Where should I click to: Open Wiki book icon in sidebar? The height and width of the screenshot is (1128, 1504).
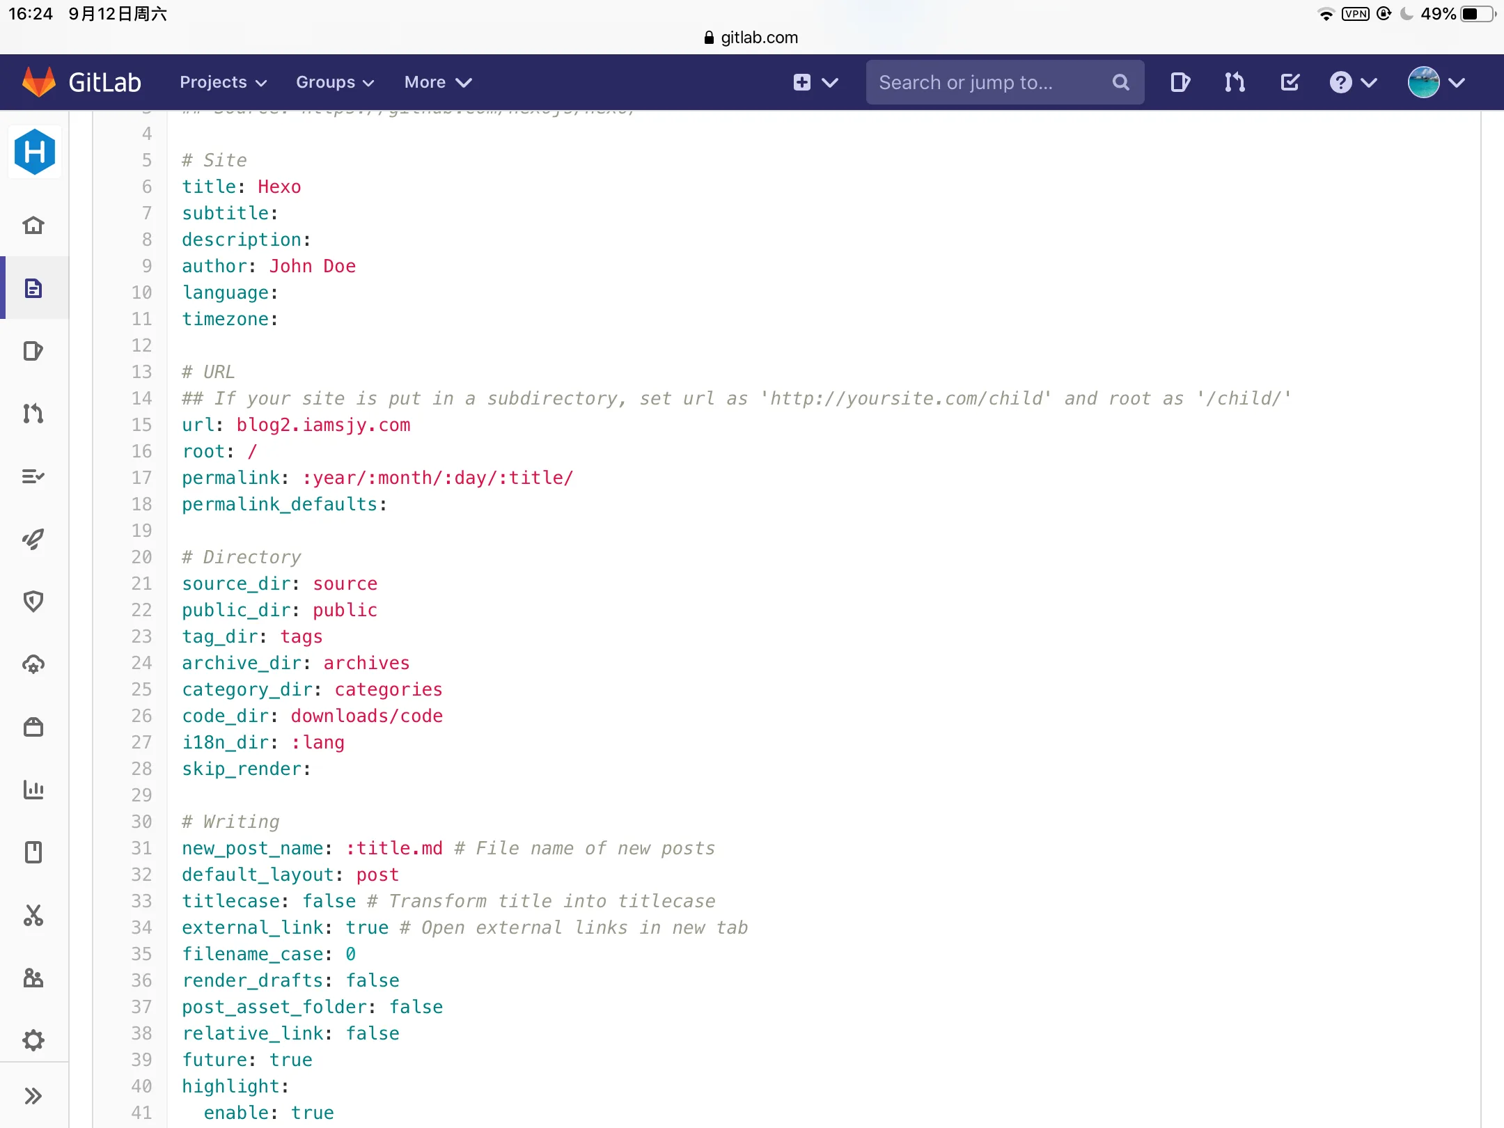(x=33, y=852)
